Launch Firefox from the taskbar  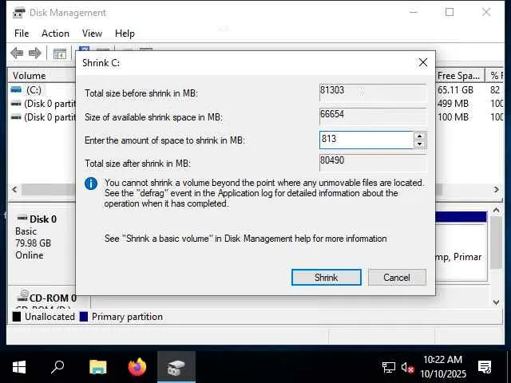(x=137, y=367)
